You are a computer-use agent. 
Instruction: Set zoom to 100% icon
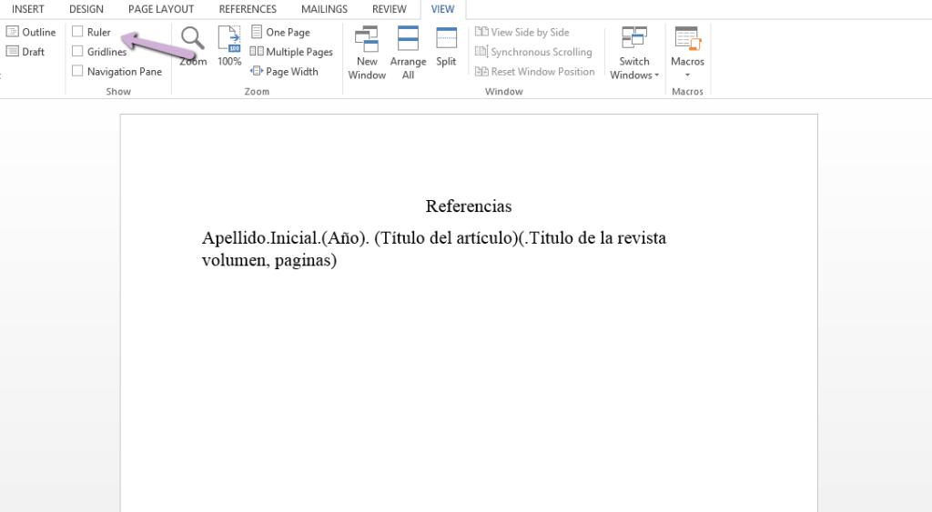coord(229,40)
